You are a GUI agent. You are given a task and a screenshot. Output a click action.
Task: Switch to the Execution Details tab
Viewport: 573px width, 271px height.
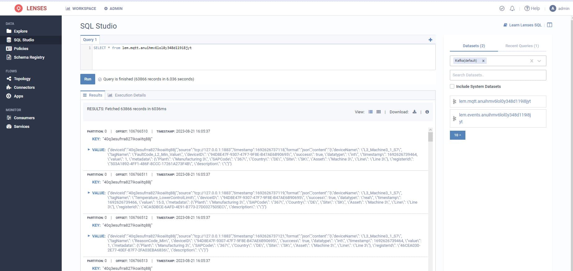(127, 95)
